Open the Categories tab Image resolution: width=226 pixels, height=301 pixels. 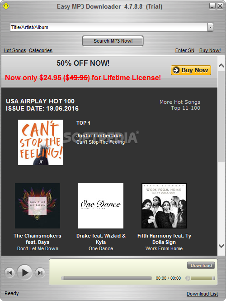pyautogui.click(x=41, y=50)
